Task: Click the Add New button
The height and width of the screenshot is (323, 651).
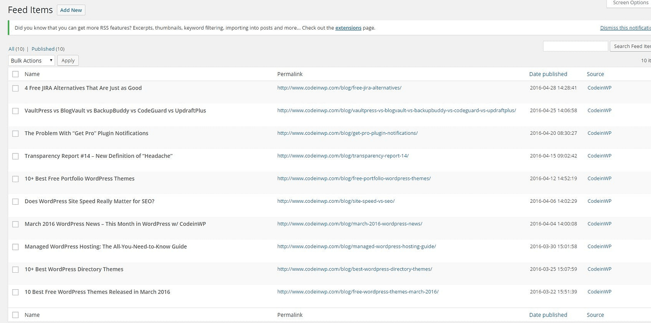Action: tap(71, 10)
